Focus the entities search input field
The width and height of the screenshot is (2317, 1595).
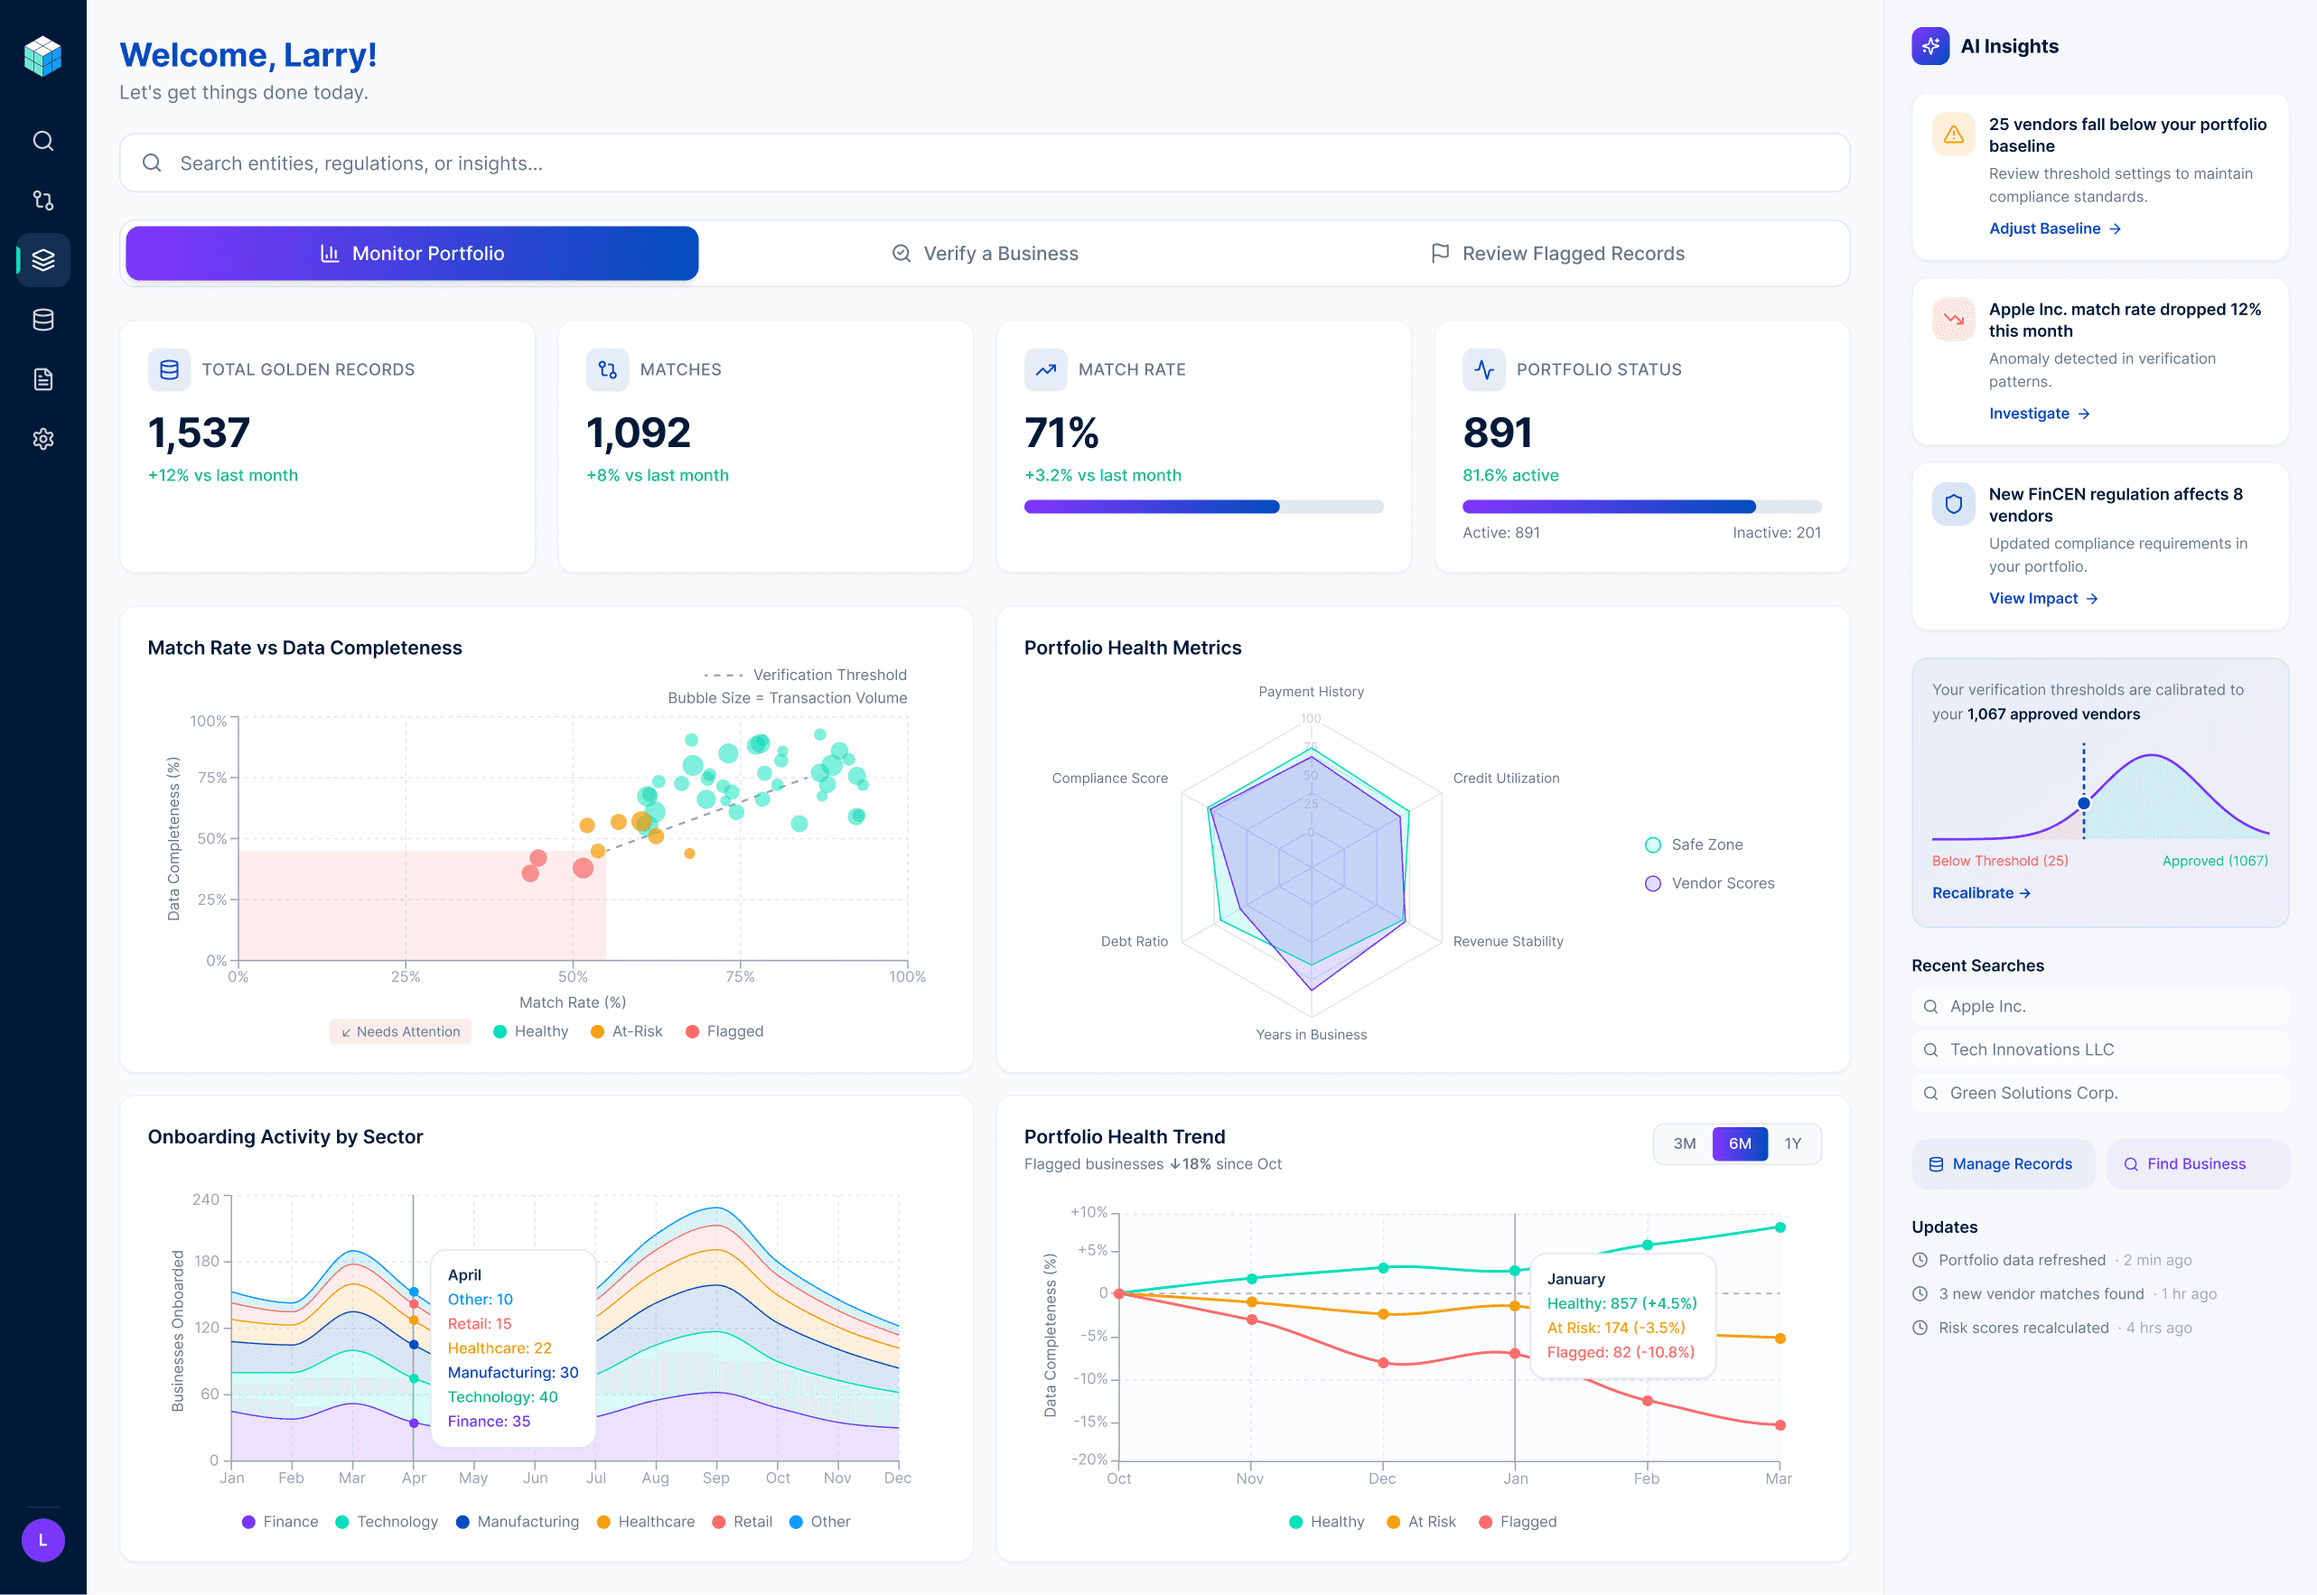985,163
